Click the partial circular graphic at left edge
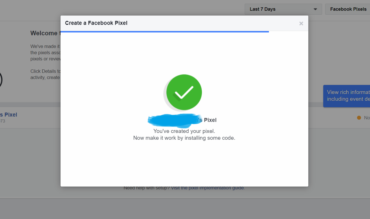 point(1,80)
